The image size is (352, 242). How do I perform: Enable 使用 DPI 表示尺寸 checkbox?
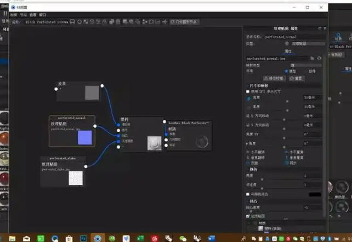pos(248,91)
